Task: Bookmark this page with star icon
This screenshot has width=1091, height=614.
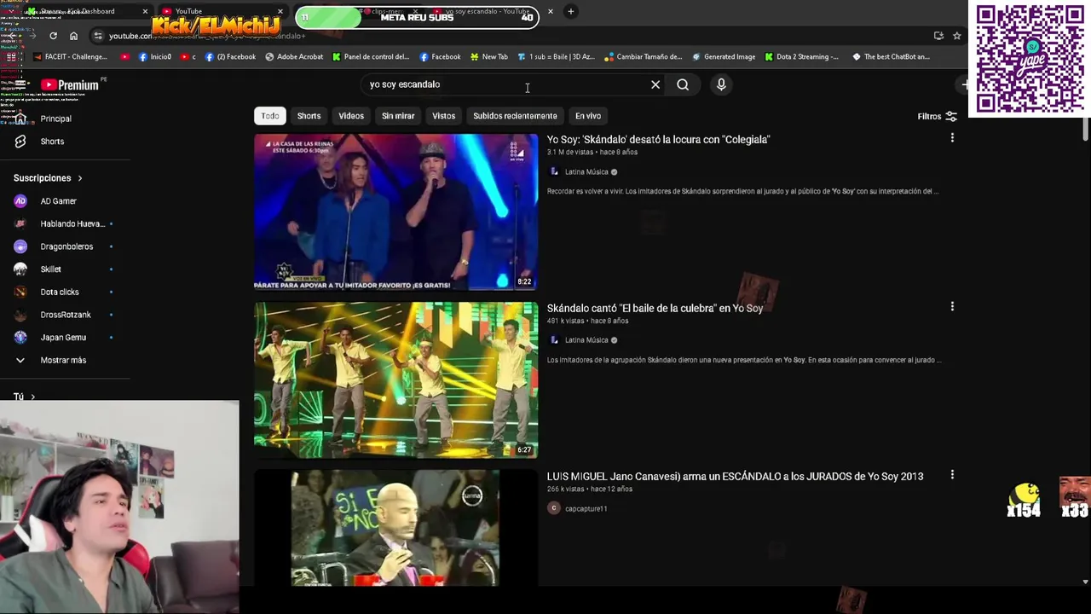Action: 957,36
